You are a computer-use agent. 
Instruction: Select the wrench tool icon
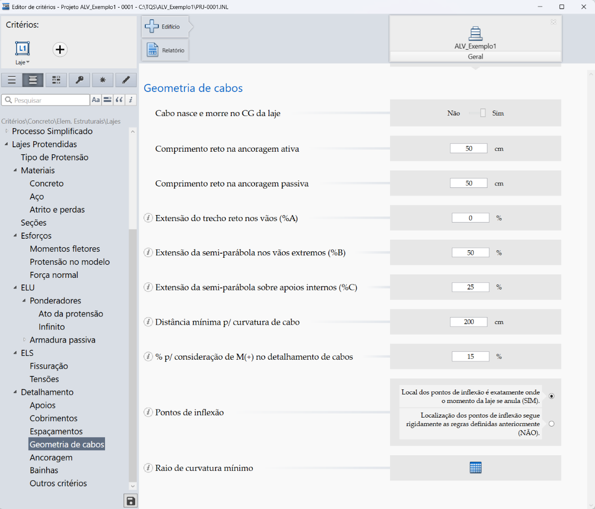point(79,80)
